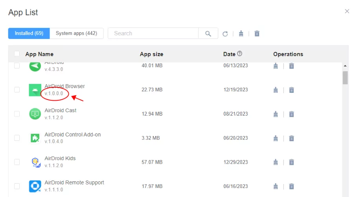This screenshot has height=197, width=354.
Task: Clear cache for AirDroid v.4.3.3.0
Action: coord(276,66)
